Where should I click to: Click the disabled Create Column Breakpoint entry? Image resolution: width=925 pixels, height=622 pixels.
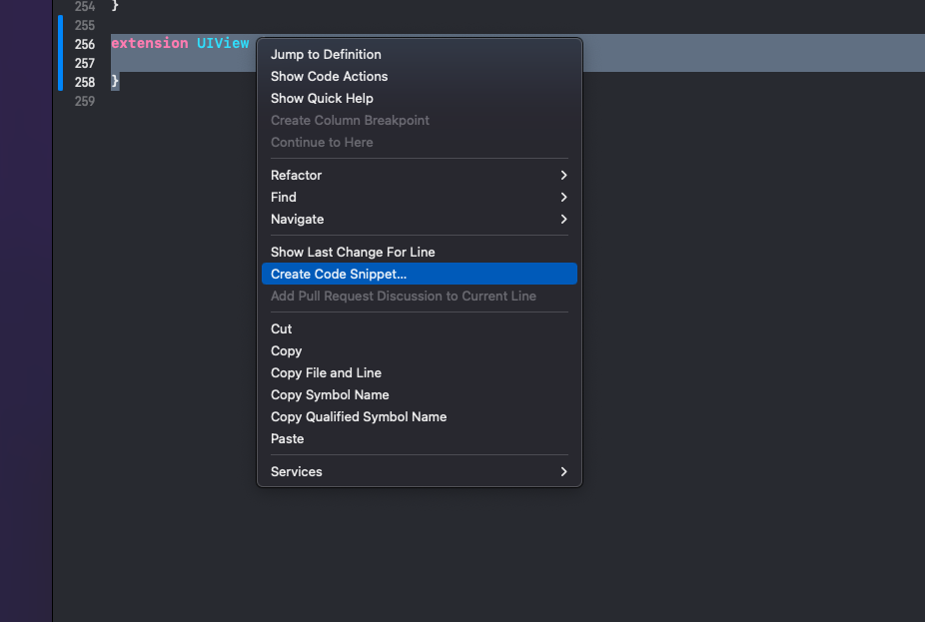pos(419,120)
